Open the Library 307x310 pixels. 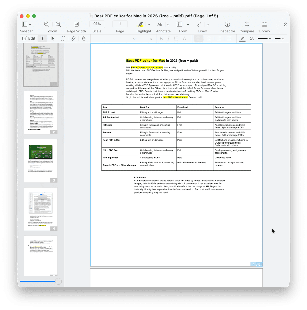[x=264, y=24]
